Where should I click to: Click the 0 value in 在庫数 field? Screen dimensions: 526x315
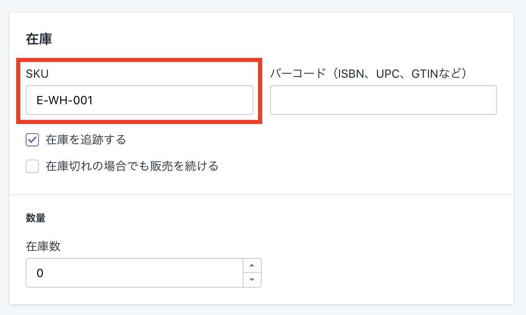(40, 273)
